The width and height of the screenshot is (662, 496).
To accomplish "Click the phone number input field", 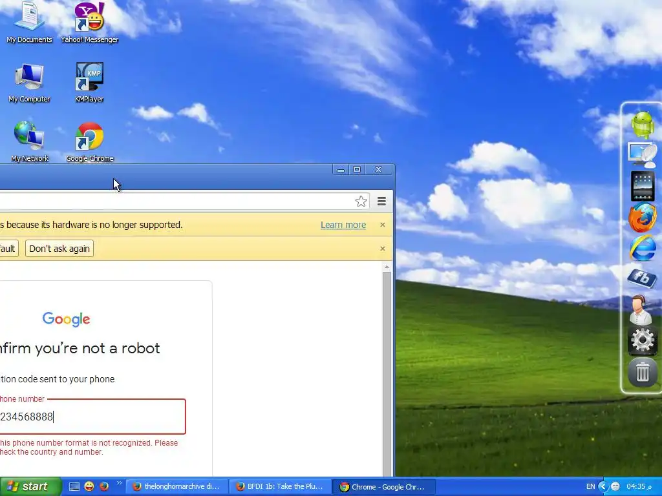I will (92, 417).
